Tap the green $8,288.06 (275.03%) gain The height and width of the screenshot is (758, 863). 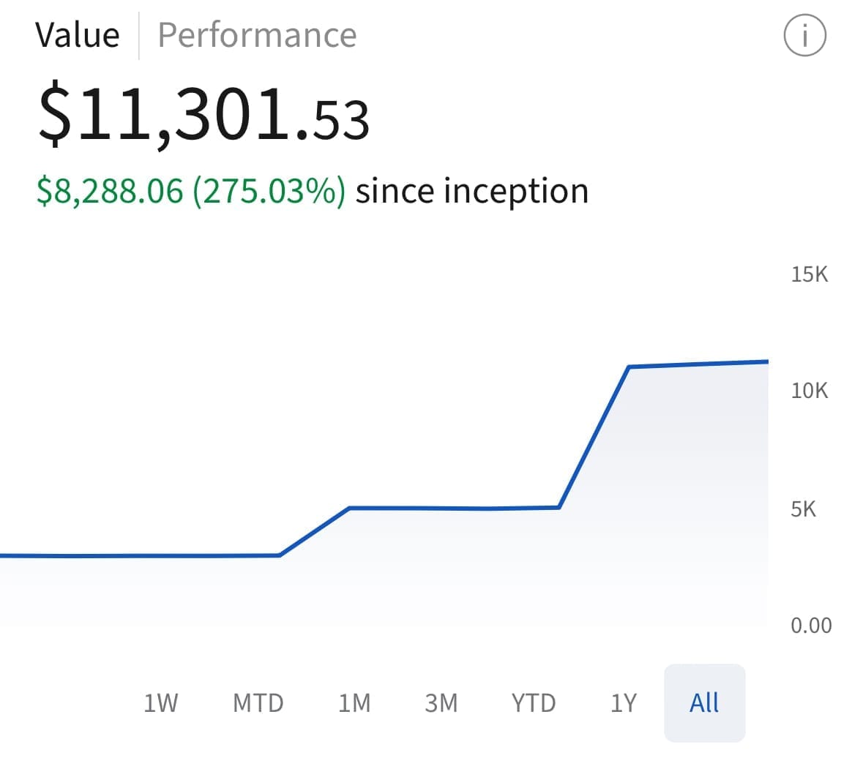click(x=191, y=191)
